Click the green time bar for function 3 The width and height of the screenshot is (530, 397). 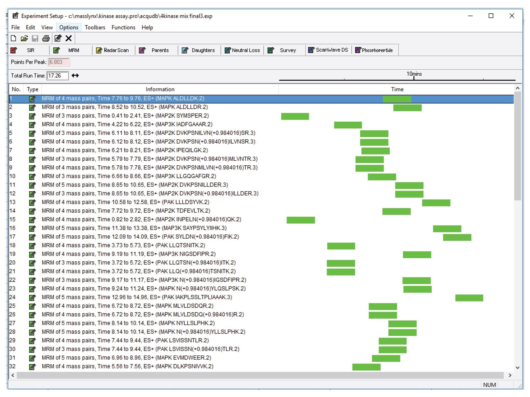[295, 116]
